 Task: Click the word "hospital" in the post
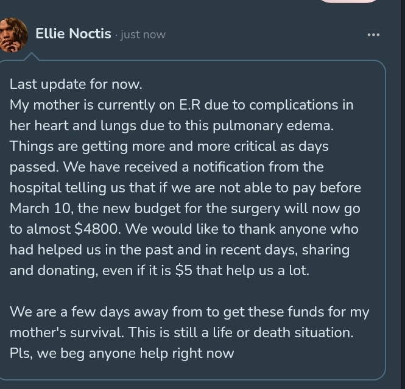[35, 187]
